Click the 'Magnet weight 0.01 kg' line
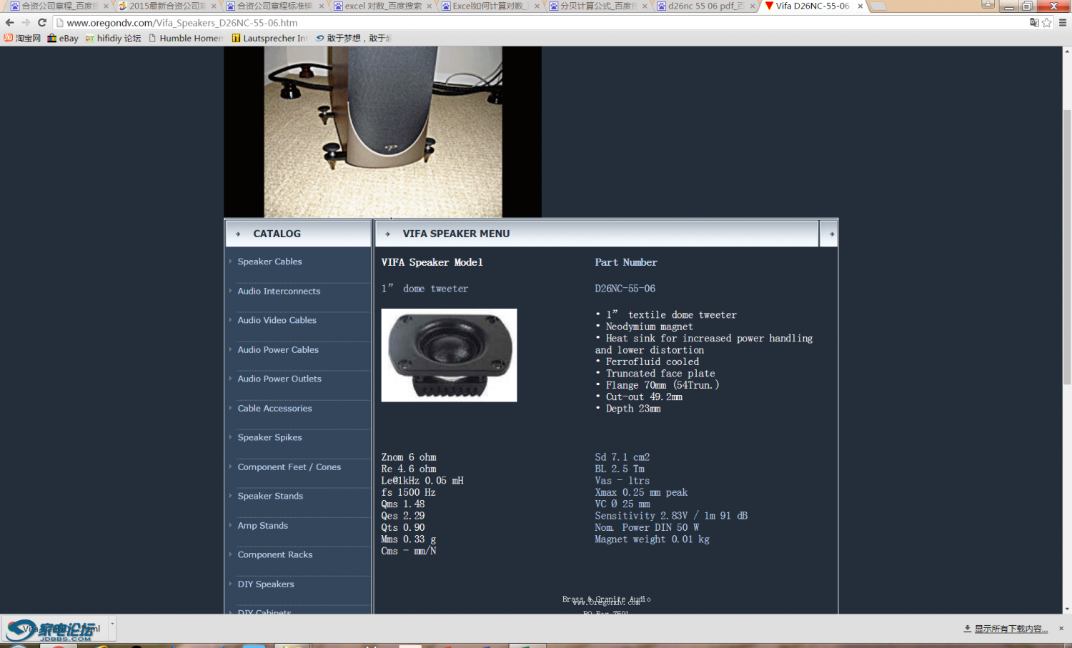Viewport: 1072px width, 648px height. pyautogui.click(x=652, y=539)
